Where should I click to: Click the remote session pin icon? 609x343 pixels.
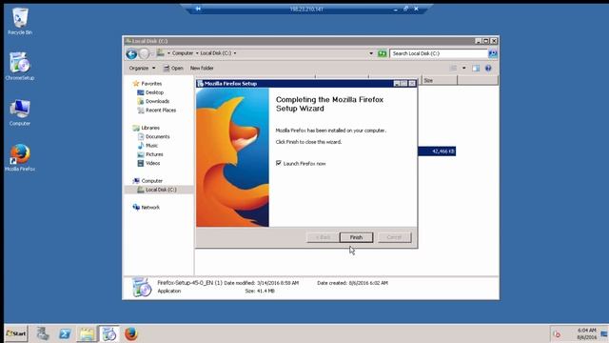198,9
